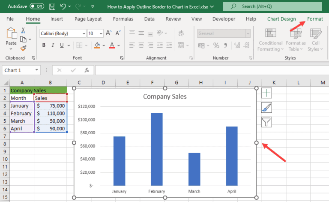Toggle Bold formatting
The height and width of the screenshot is (202, 329).
coord(44,45)
